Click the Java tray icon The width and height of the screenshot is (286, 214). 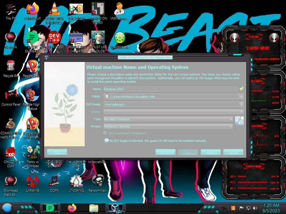233,208
